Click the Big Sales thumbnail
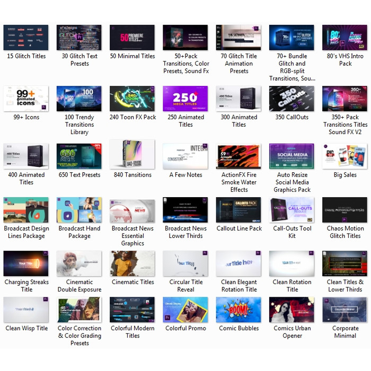Screen dimensions: 371x371 344,156
